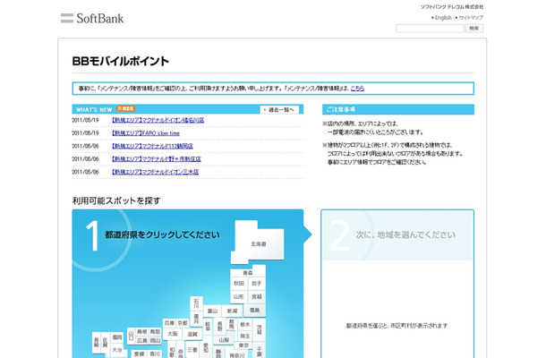The width and height of the screenshot is (546, 358).
Task: Select 長崎 prefecture on the map
Action: [x=97, y=342]
